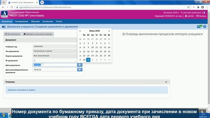Click the Добавьте учеников в приказ message

click(x=87, y=90)
